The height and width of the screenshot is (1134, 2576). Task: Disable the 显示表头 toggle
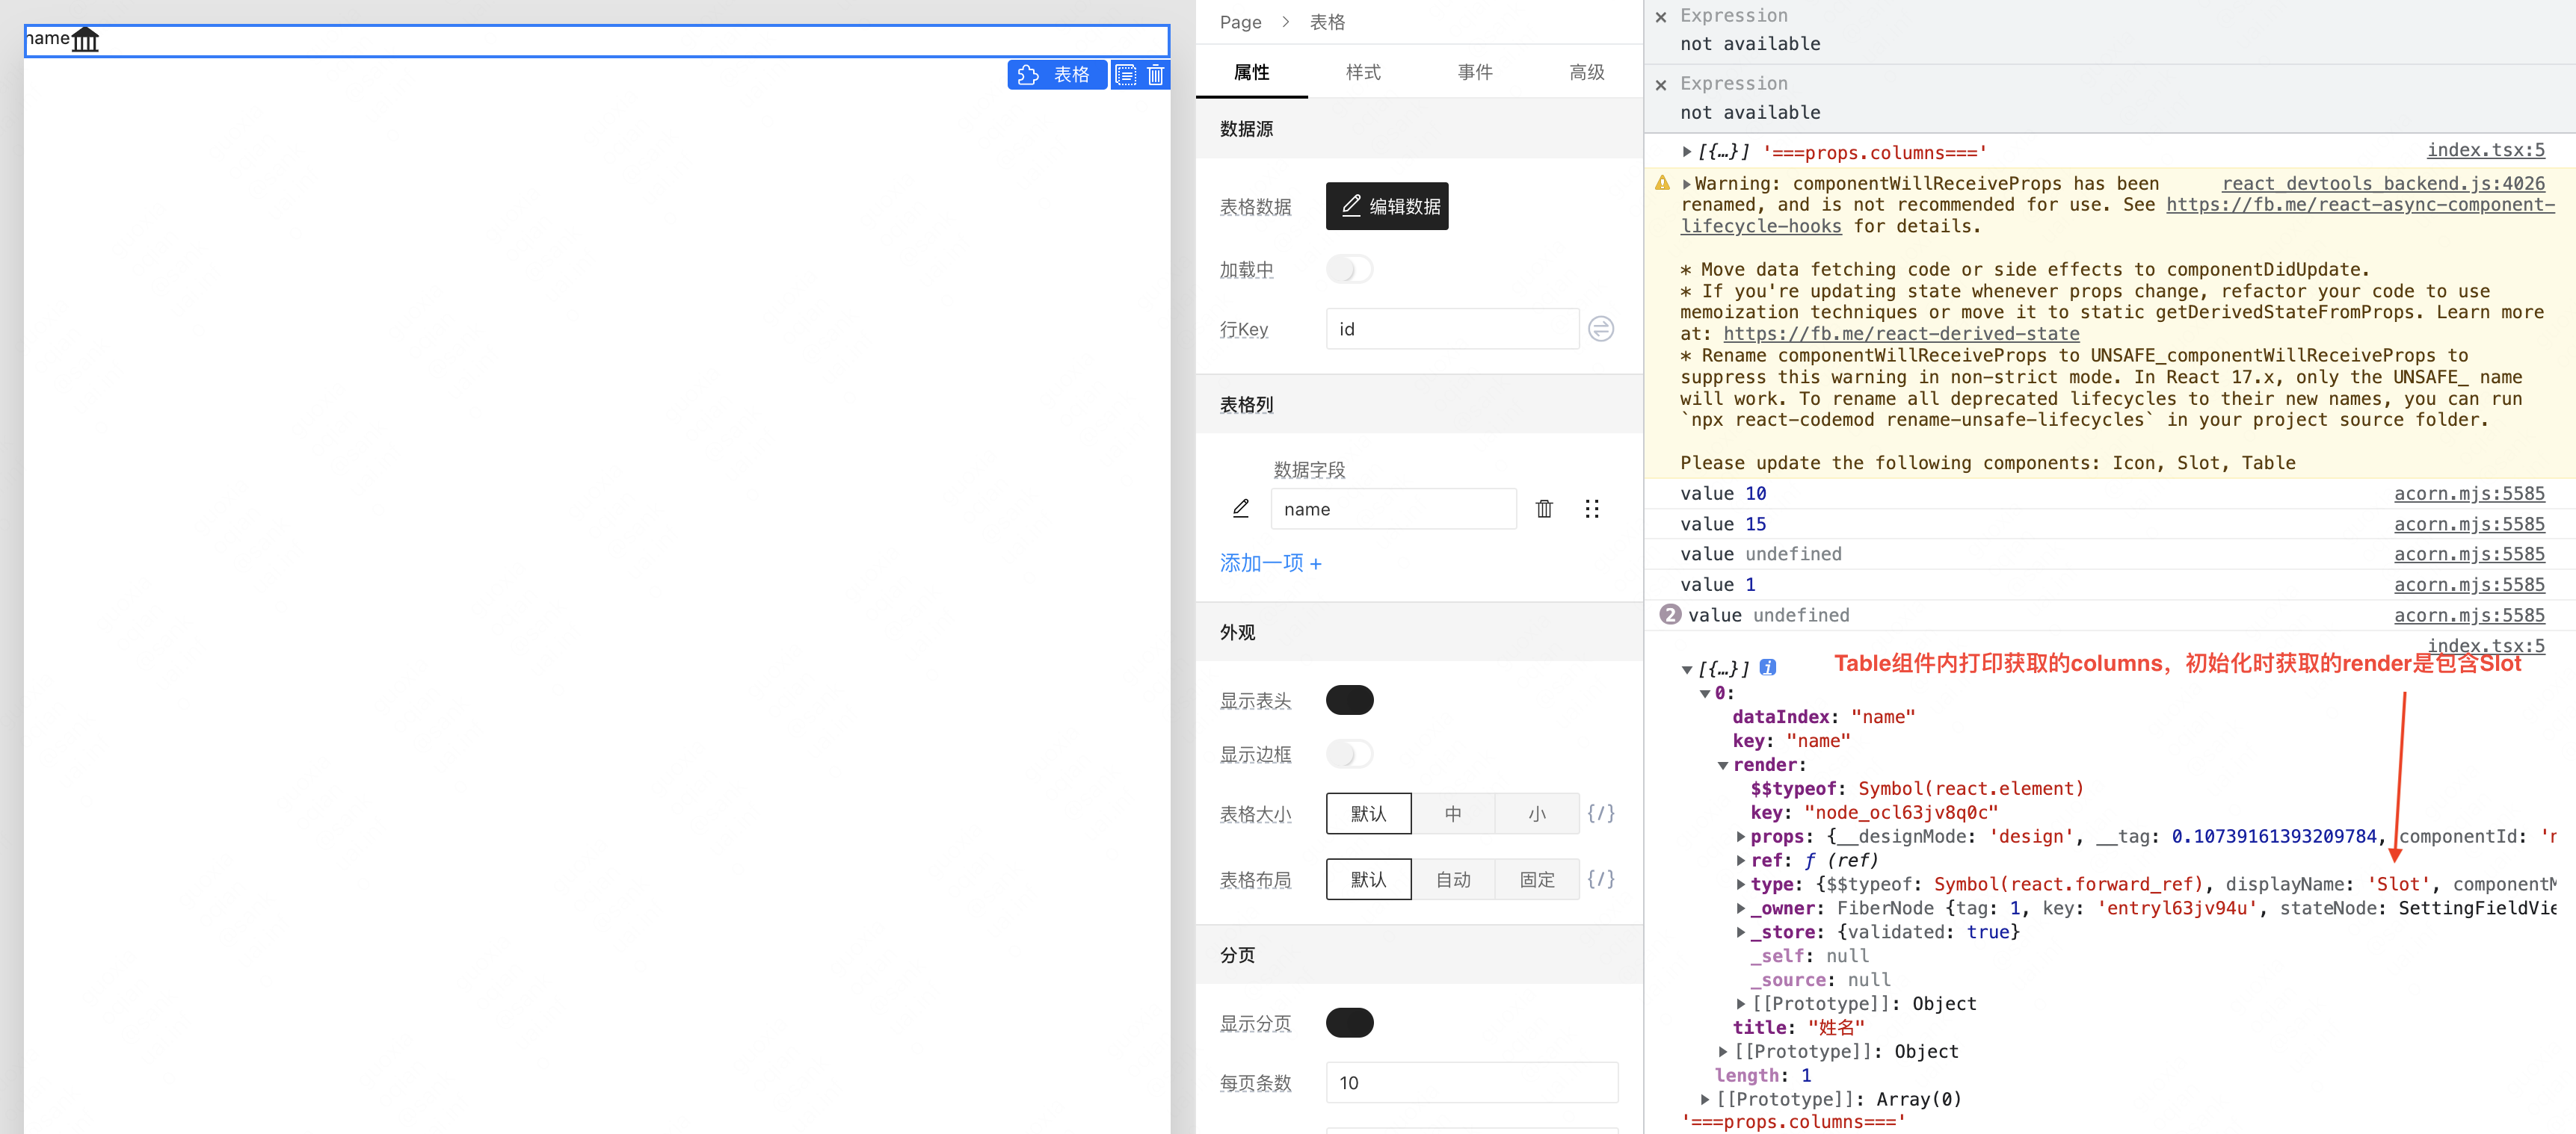tap(1350, 699)
